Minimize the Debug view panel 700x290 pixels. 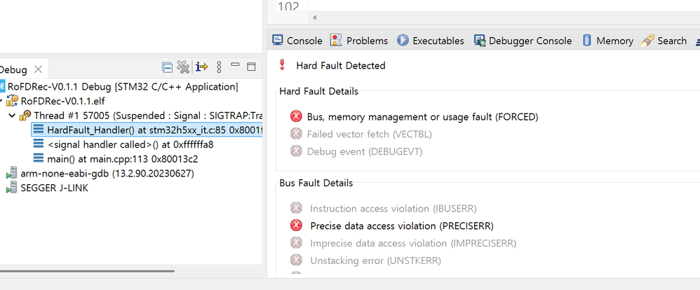pos(236,67)
